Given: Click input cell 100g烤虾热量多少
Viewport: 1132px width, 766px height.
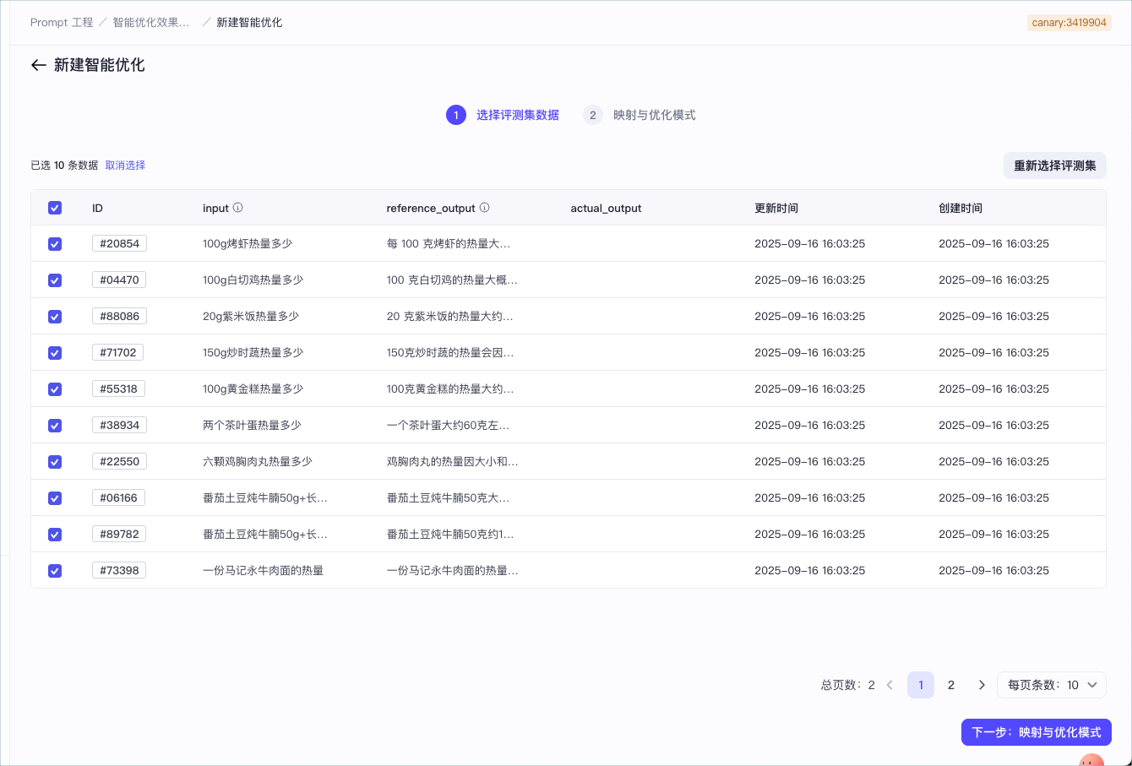Looking at the screenshot, I should tap(248, 243).
